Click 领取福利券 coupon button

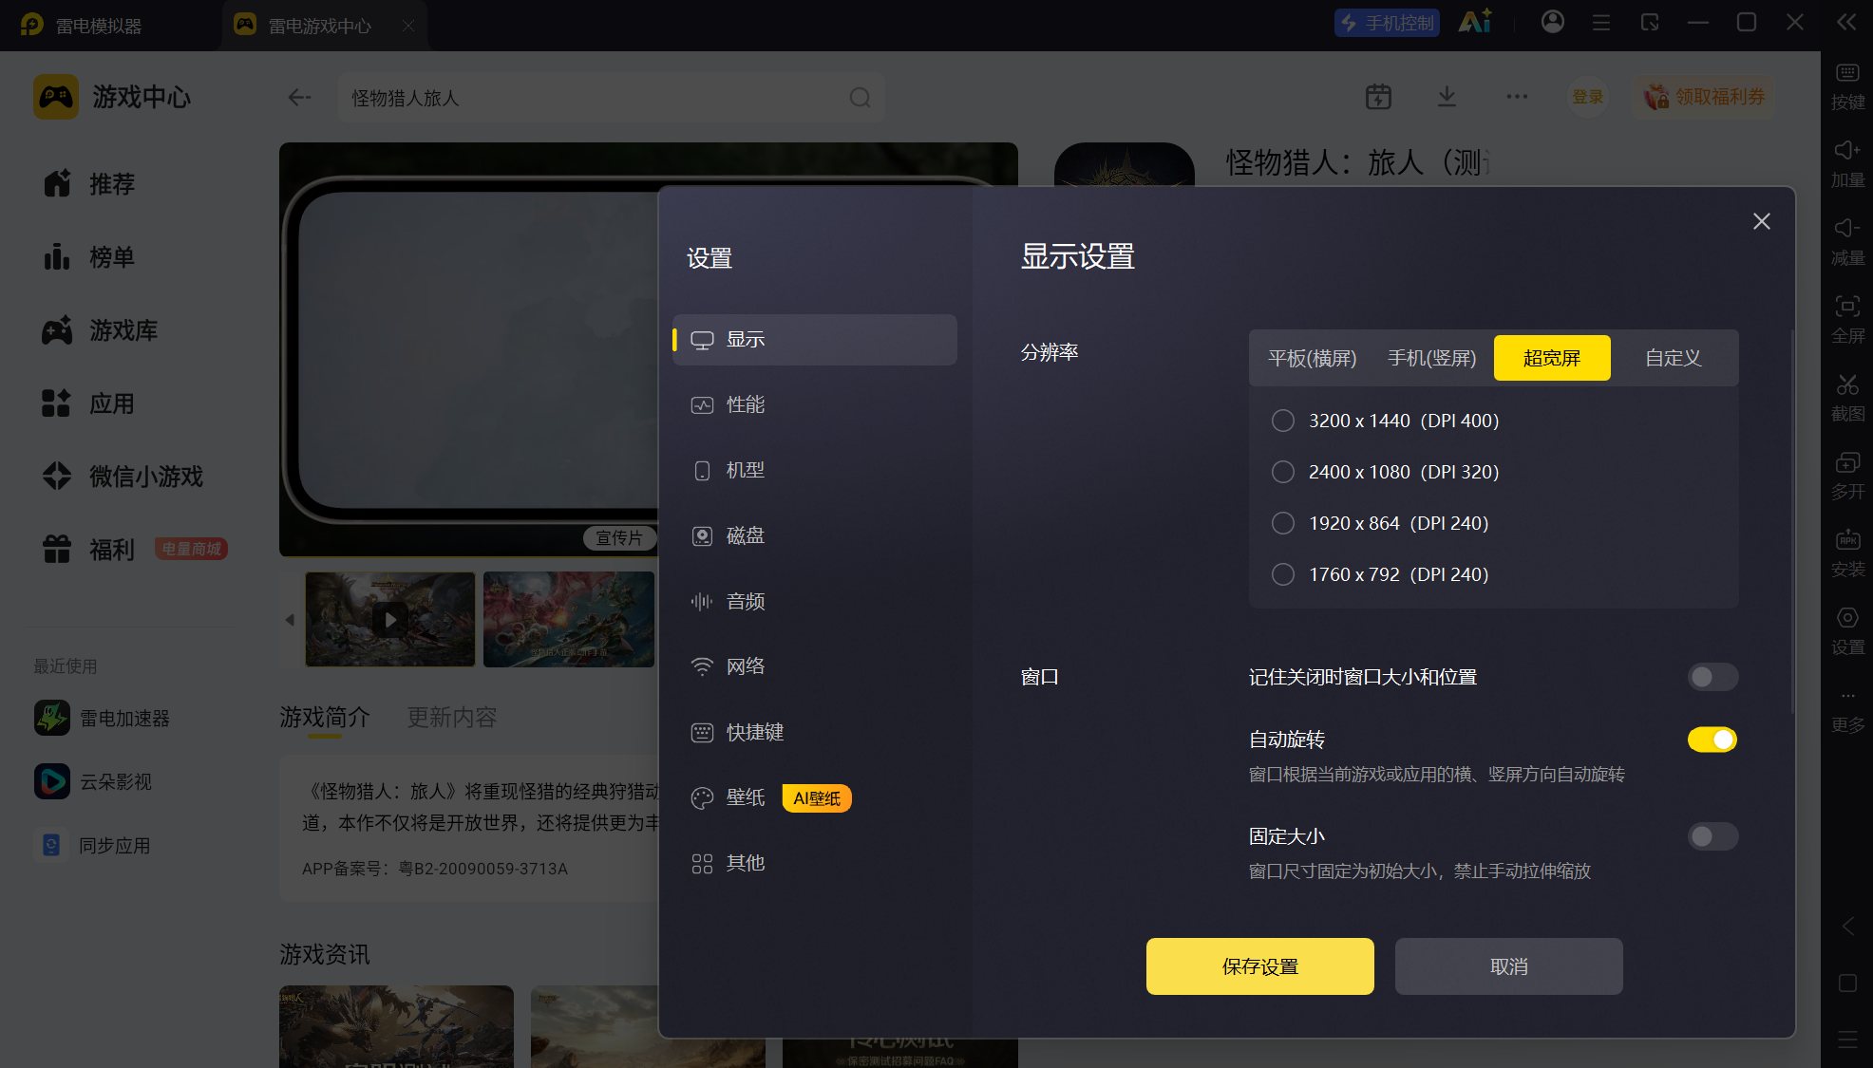[x=1706, y=97]
